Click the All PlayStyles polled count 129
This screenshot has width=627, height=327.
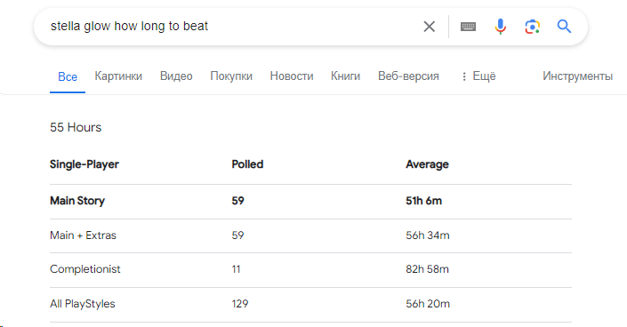pyautogui.click(x=240, y=304)
